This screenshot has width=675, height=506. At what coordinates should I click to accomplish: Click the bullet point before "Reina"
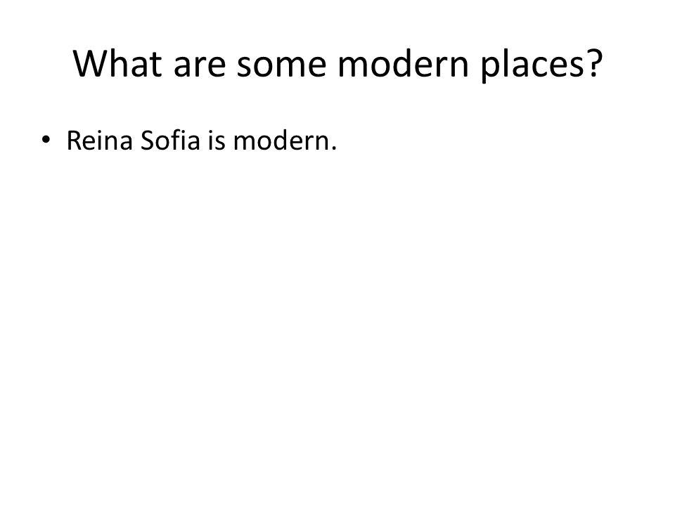(x=46, y=140)
